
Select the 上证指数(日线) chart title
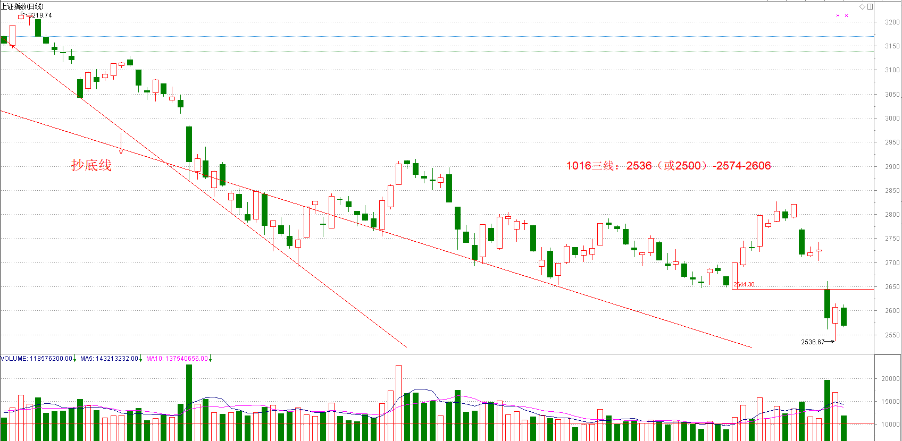22,6
